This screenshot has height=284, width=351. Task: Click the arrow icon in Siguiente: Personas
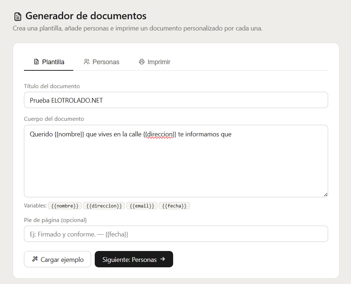[x=163, y=259]
